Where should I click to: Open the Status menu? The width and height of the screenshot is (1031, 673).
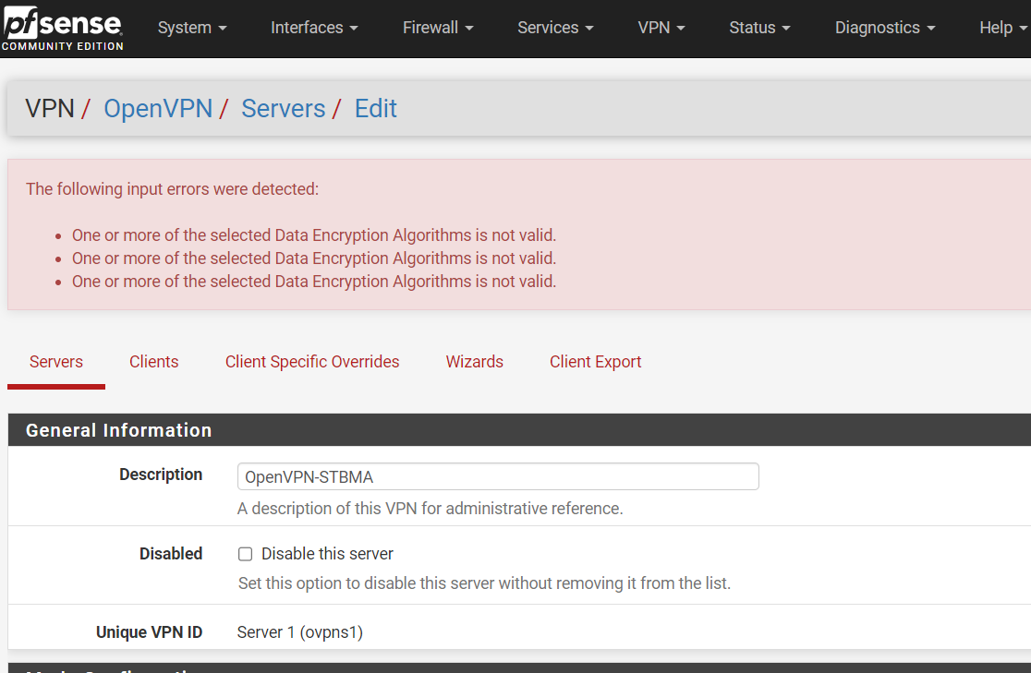759,28
